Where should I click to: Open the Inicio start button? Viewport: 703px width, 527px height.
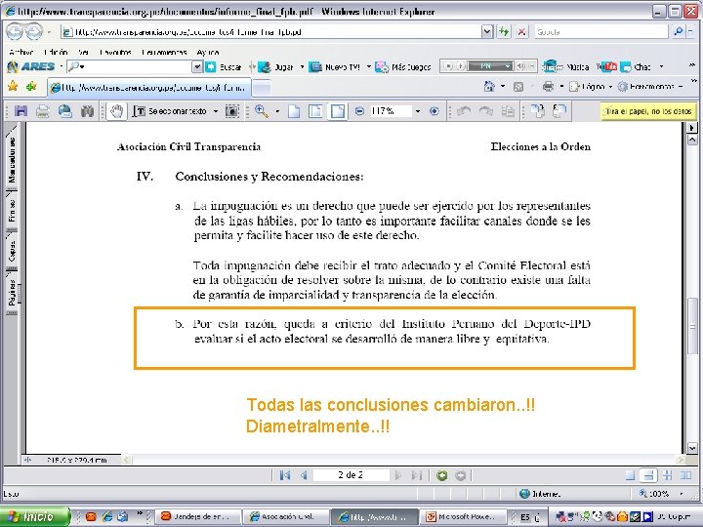[x=36, y=516]
